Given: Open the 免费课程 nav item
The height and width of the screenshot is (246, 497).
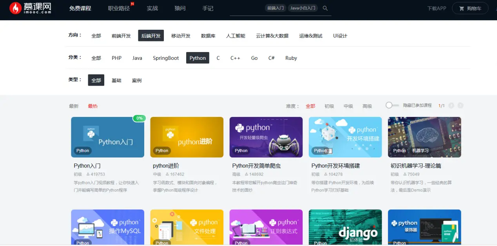Looking at the screenshot, I should 80,8.
